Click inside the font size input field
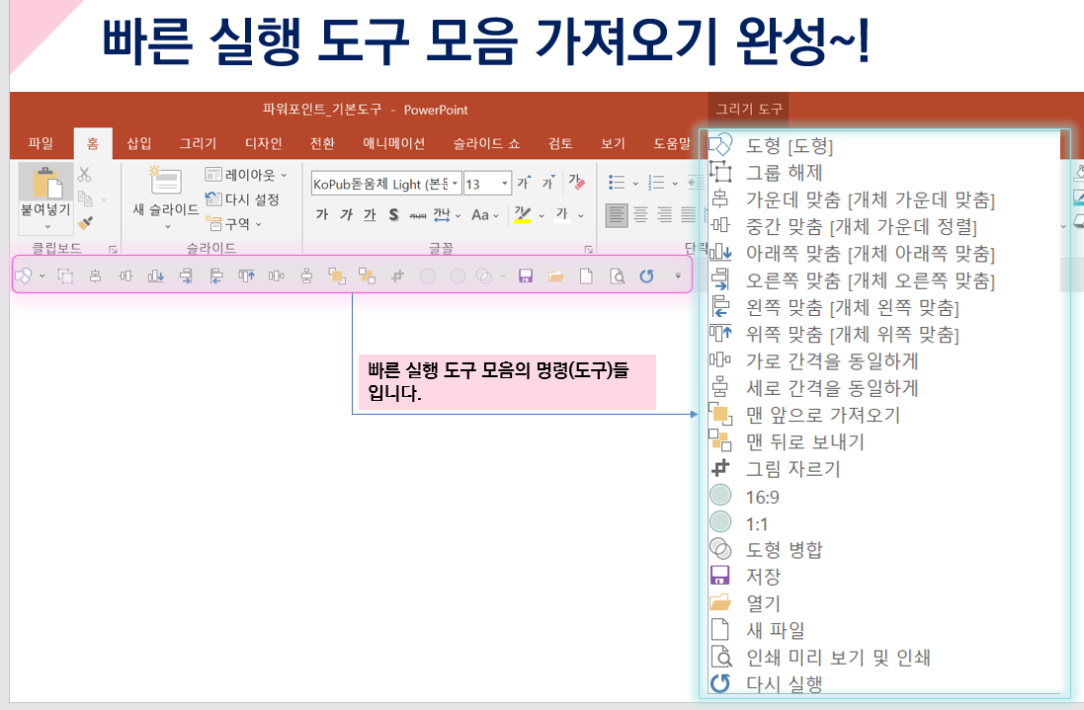 (x=475, y=183)
